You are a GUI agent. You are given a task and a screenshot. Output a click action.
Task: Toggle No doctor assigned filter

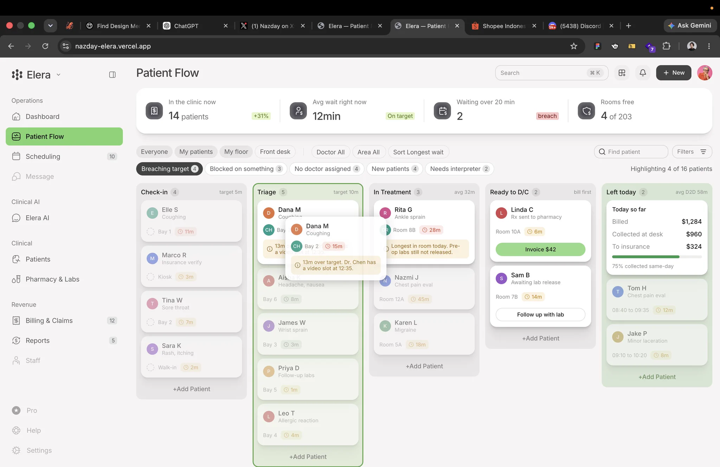(x=327, y=169)
